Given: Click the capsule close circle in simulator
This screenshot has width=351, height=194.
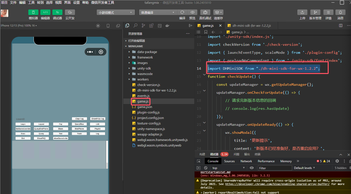Looking at the screenshot, I should pyautogui.click(x=101, y=52).
